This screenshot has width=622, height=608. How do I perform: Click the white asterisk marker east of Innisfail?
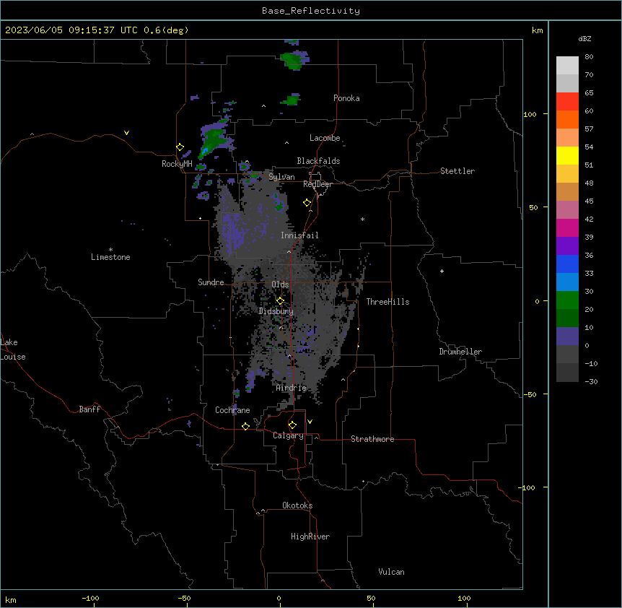tap(362, 219)
